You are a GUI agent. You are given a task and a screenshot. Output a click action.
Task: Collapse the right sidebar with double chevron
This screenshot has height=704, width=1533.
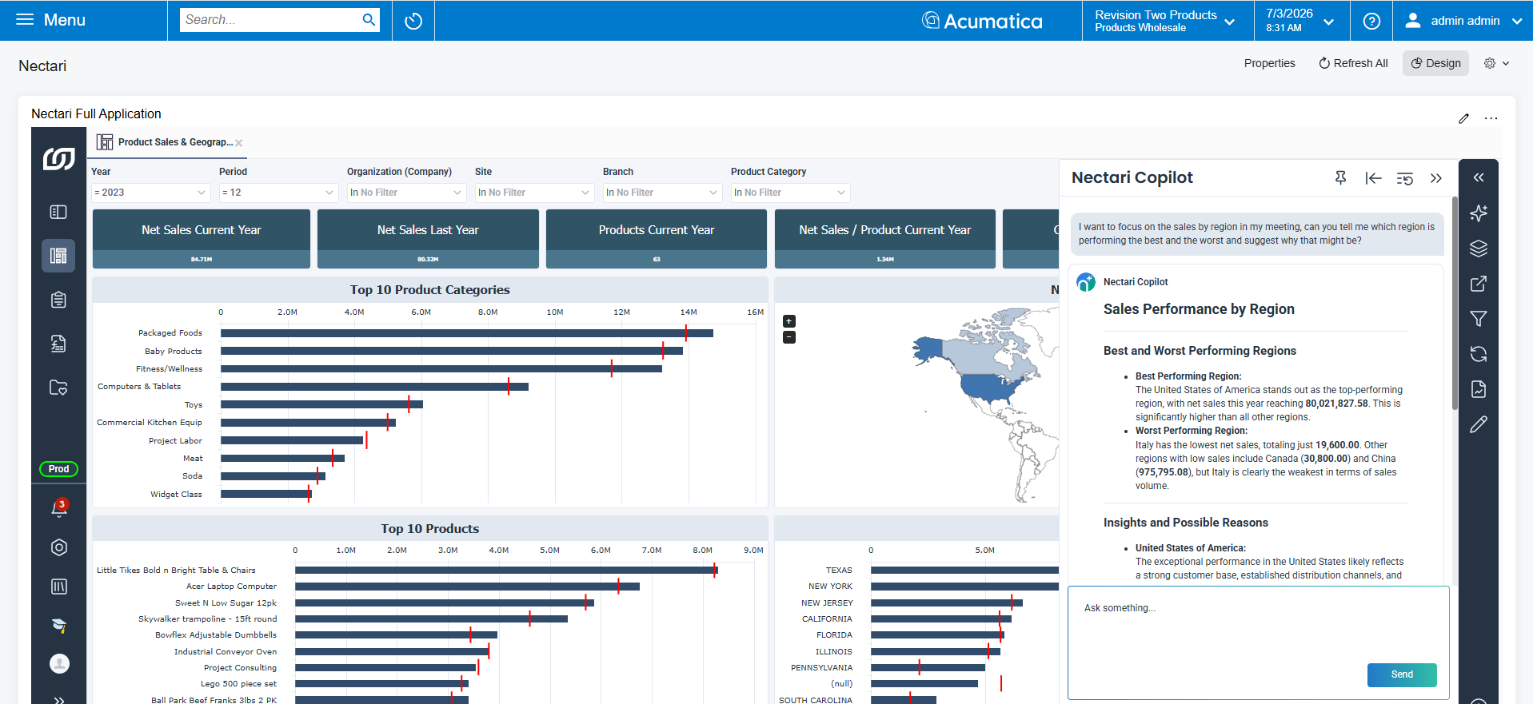[1479, 177]
